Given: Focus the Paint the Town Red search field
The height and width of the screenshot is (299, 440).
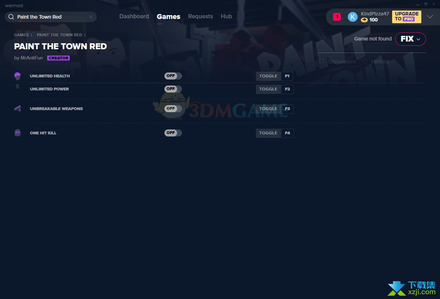Looking at the screenshot, I should pyautogui.click(x=51, y=17).
